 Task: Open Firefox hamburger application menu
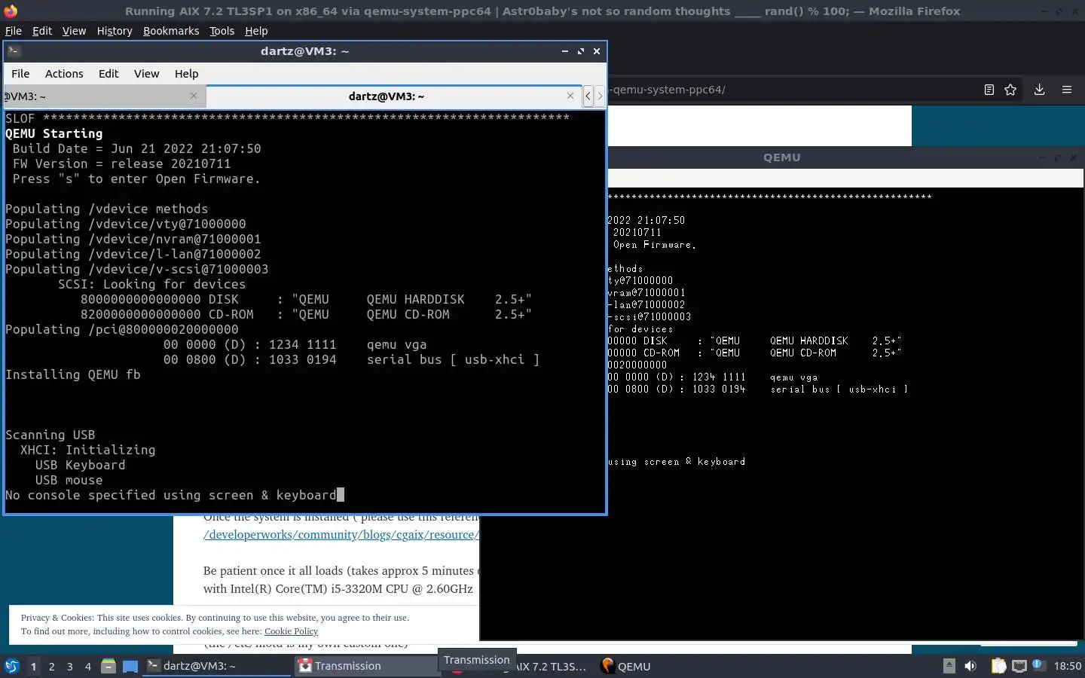tap(1067, 90)
